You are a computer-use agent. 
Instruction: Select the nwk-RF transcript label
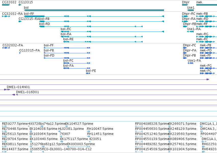click(202, 24)
